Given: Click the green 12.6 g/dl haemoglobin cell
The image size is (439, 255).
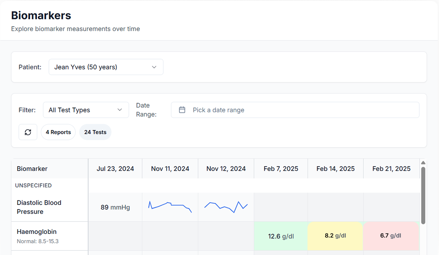Looking at the screenshot, I should click(x=281, y=236).
